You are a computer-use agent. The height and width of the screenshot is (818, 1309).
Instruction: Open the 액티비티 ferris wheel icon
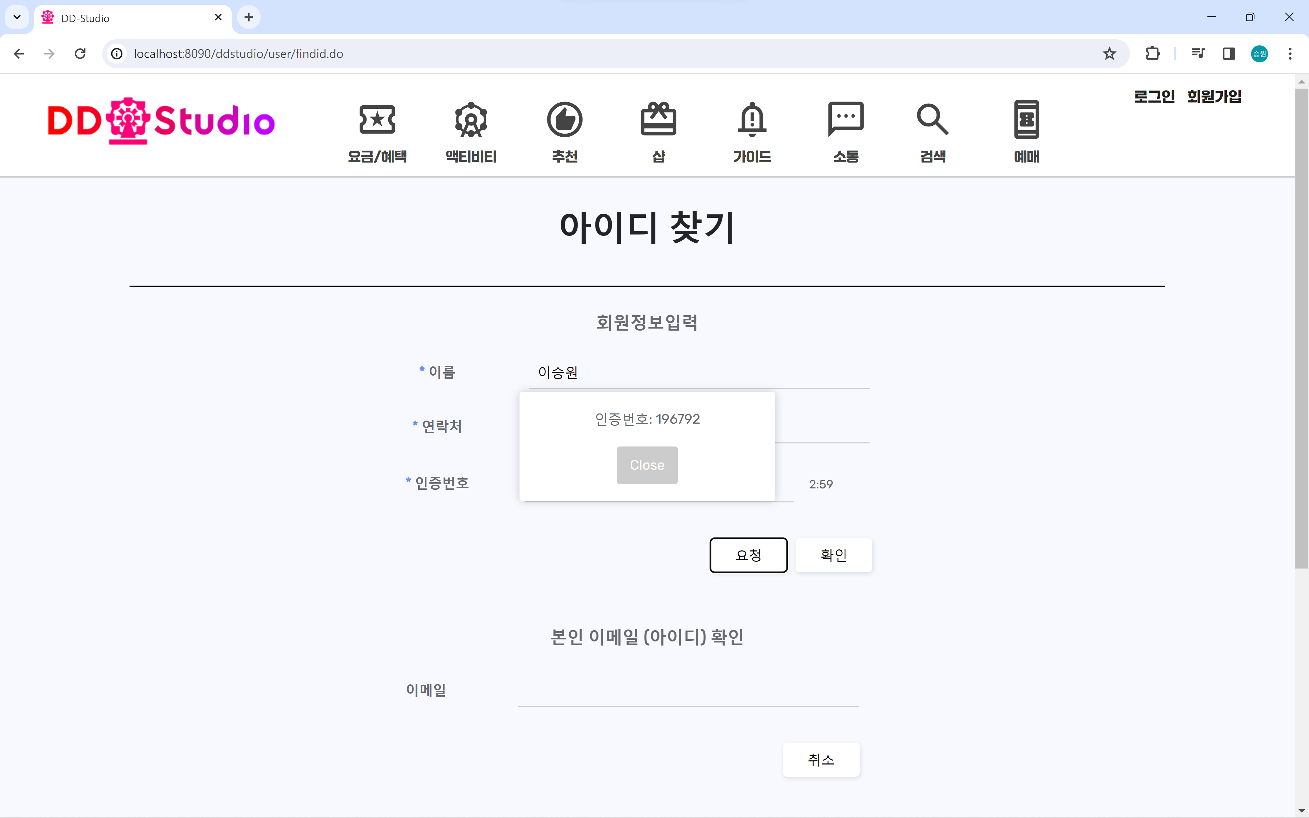470,119
